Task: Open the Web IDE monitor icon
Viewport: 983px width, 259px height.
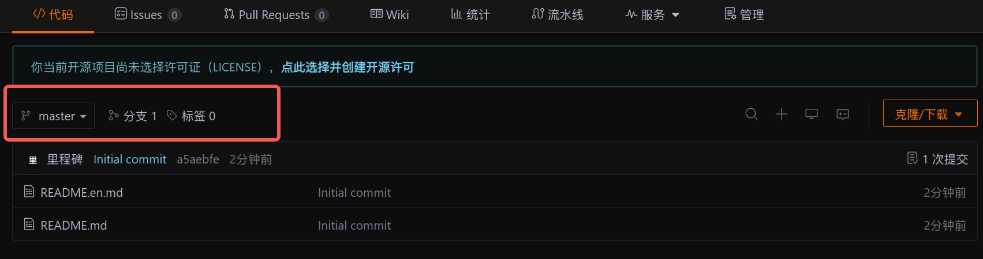Action: [x=812, y=114]
